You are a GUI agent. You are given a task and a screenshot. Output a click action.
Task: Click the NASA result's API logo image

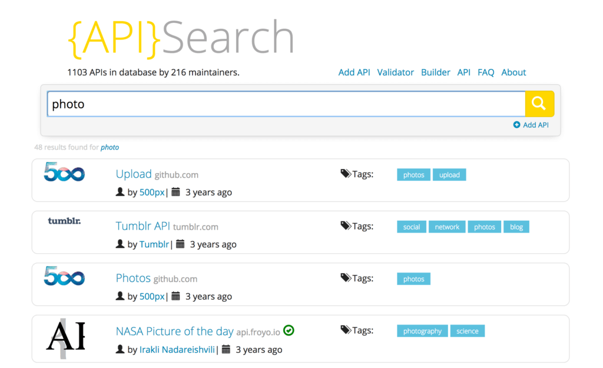pos(64,337)
